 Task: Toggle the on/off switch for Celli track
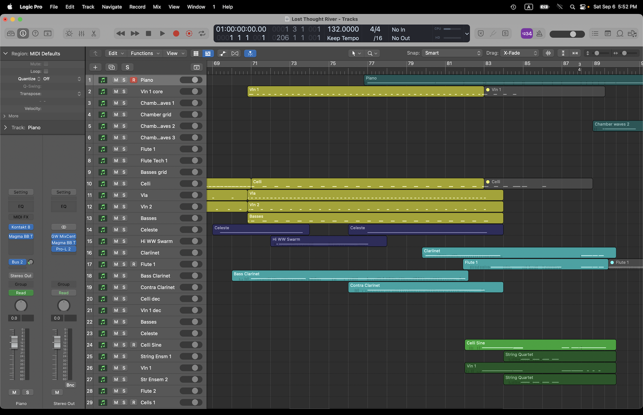(191, 183)
